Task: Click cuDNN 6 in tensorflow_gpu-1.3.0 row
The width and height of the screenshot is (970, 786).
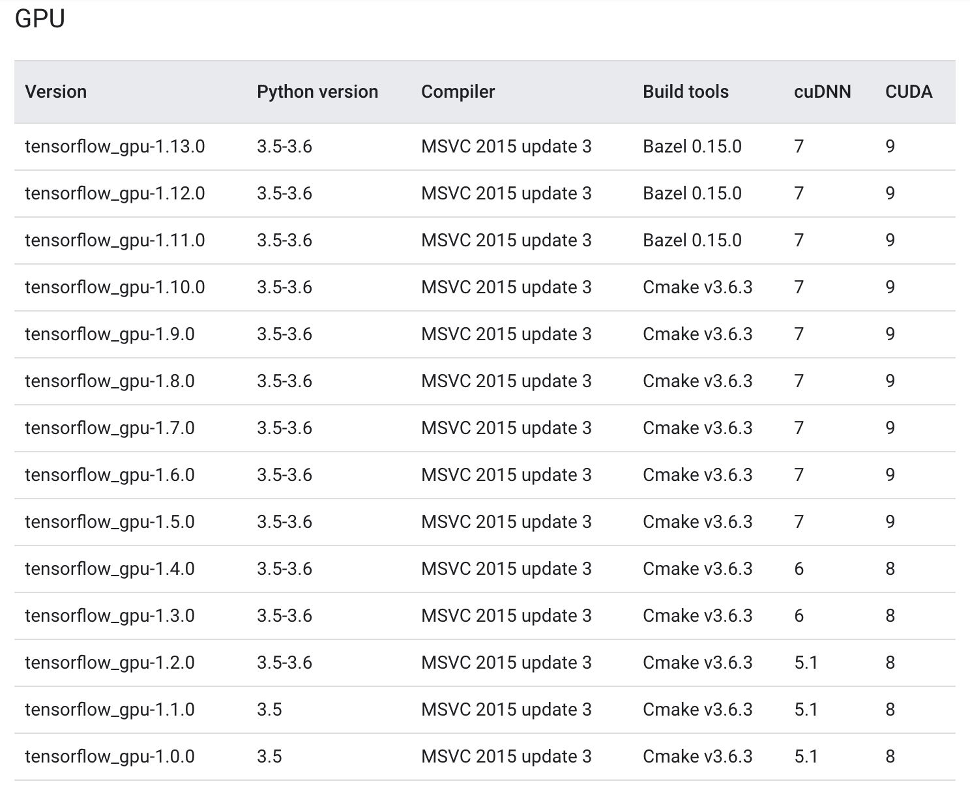Action: [x=799, y=615]
